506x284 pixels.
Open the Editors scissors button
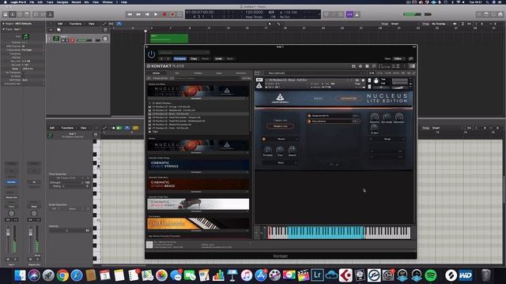[x=51, y=14]
